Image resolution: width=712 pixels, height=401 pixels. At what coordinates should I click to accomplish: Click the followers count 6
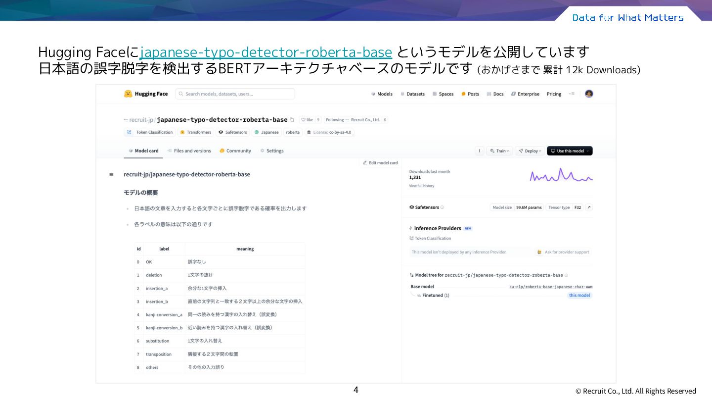(x=385, y=120)
